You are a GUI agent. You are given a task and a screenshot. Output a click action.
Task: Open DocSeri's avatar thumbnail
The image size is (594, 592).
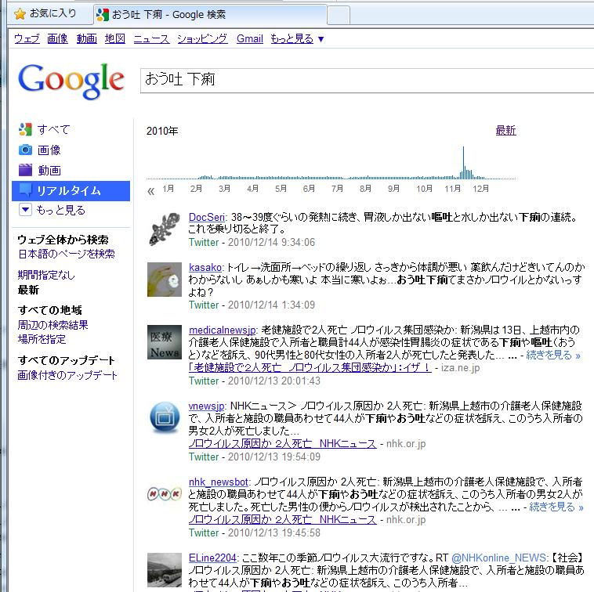coord(165,229)
